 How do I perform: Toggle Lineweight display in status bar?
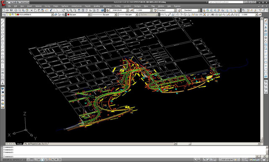(x=56, y=159)
